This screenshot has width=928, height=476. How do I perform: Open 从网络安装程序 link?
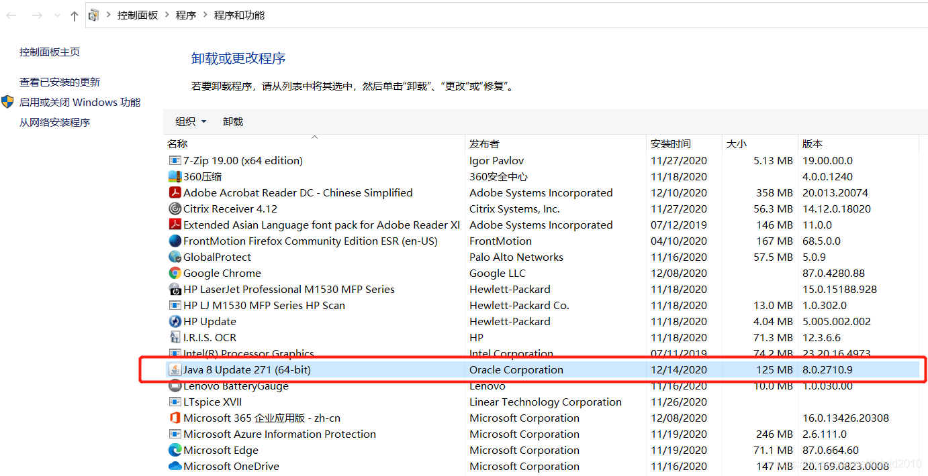pyautogui.click(x=54, y=122)
